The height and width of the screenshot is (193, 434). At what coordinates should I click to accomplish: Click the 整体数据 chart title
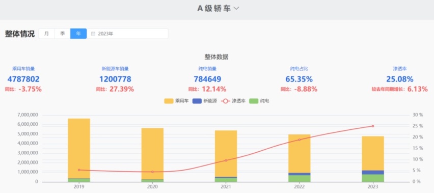tap(216, 57)
